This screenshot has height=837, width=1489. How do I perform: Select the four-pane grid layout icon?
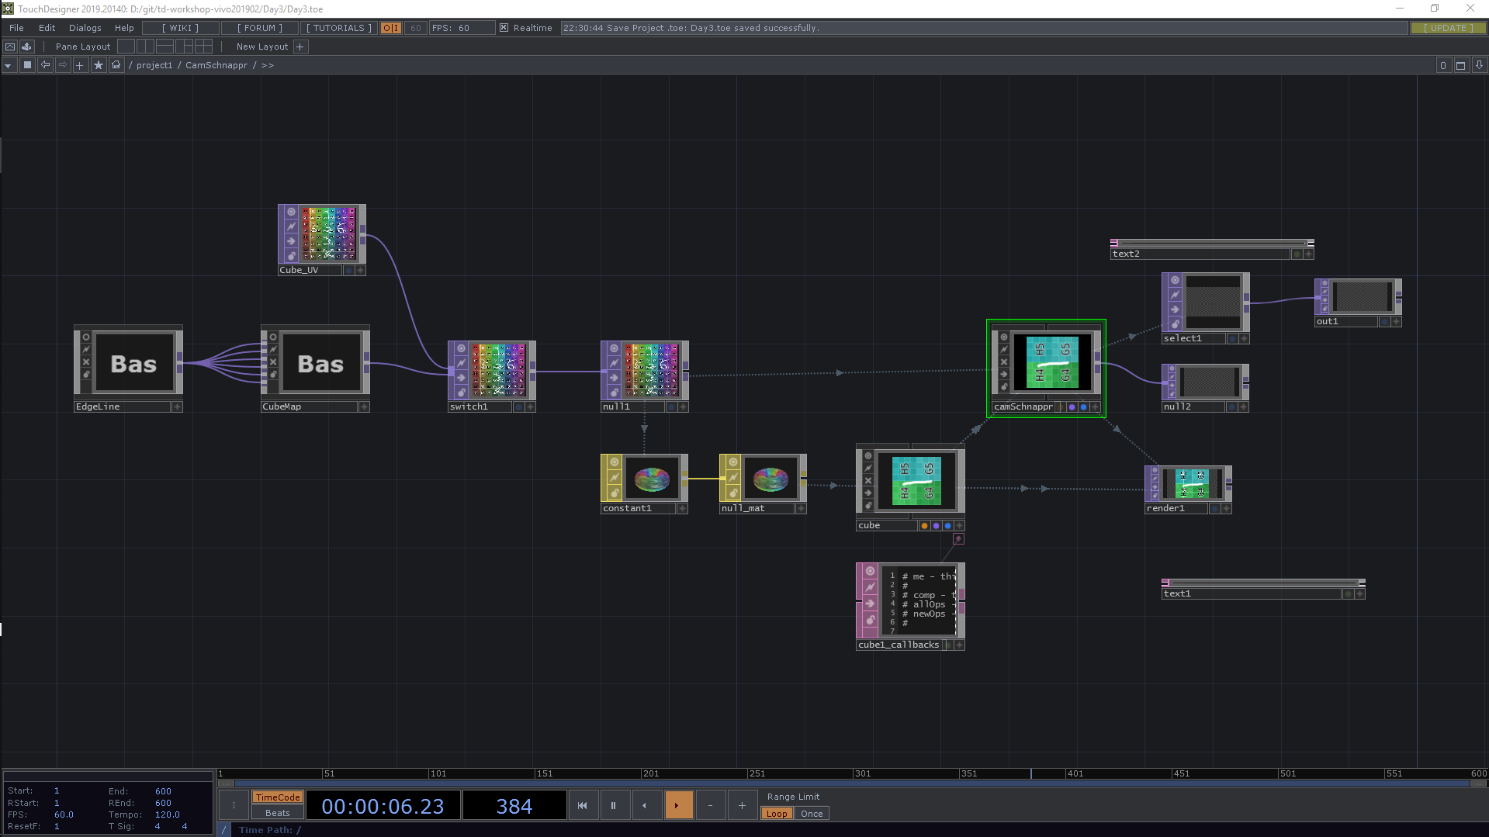coord(203,47)
